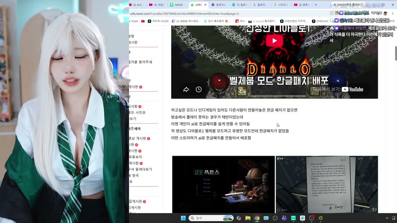Open the 들여다보기 sidebar board
The image size is (397, 223).
click(x=141, y=169)
